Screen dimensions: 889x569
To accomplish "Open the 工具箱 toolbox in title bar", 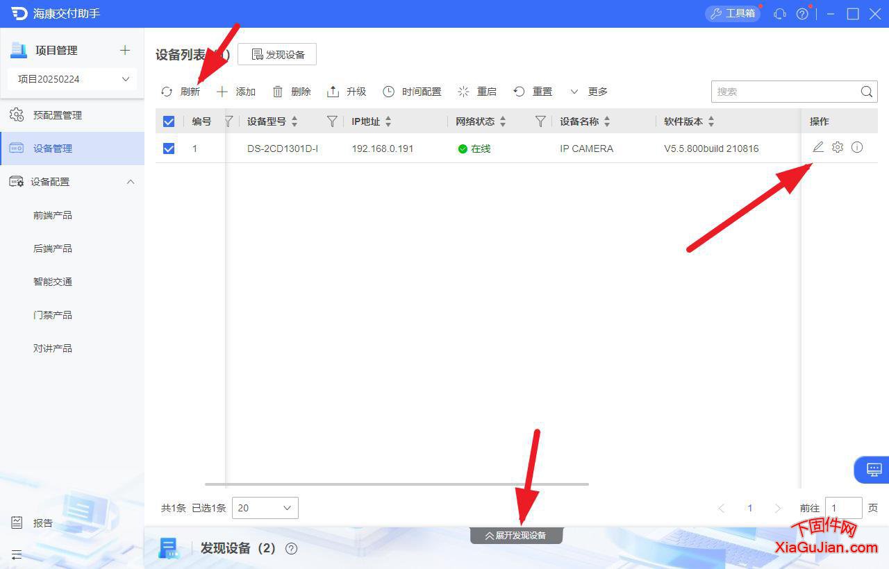I will (x=733, y=13).
